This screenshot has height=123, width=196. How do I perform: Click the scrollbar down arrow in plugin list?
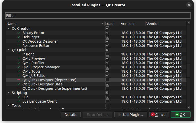point(188,107)
